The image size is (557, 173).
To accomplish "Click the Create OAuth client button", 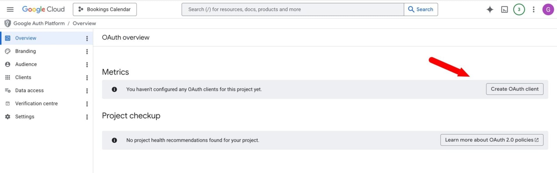I will [515, 89].
